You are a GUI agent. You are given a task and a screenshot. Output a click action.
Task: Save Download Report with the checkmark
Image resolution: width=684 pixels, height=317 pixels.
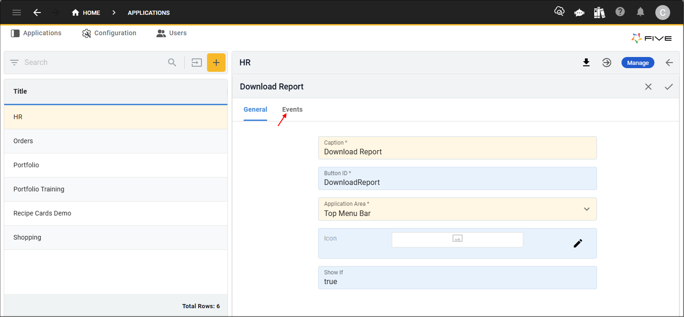click(669, 87)
